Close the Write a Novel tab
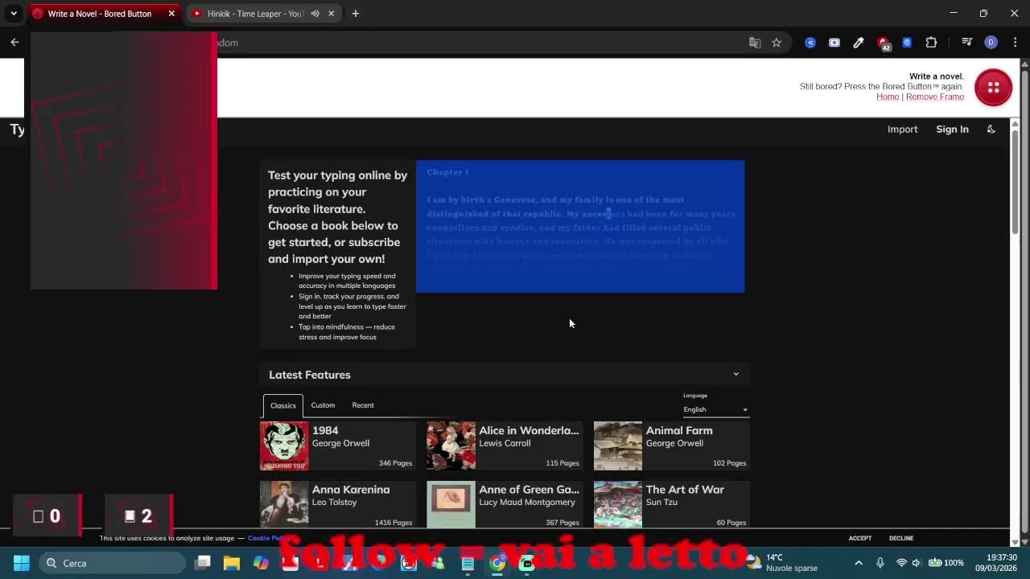Screen dimensions: 1030x579 pos(171,14)
